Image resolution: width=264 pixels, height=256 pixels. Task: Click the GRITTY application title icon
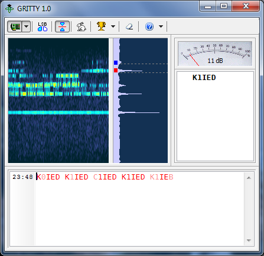[9, 9]
